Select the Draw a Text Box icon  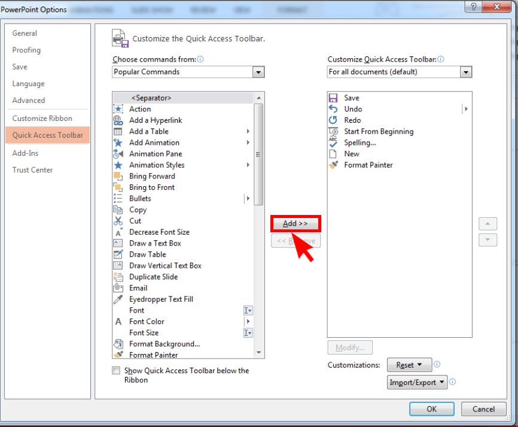pos(118,243)
